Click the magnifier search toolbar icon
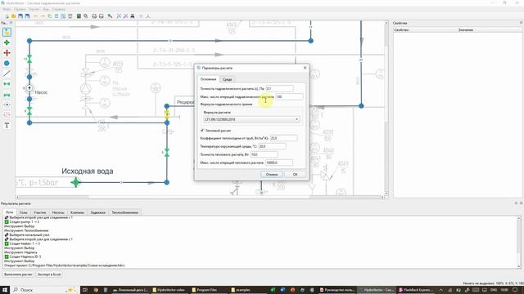This screenshot has width=524, height=294. click(x=86, y=16)
